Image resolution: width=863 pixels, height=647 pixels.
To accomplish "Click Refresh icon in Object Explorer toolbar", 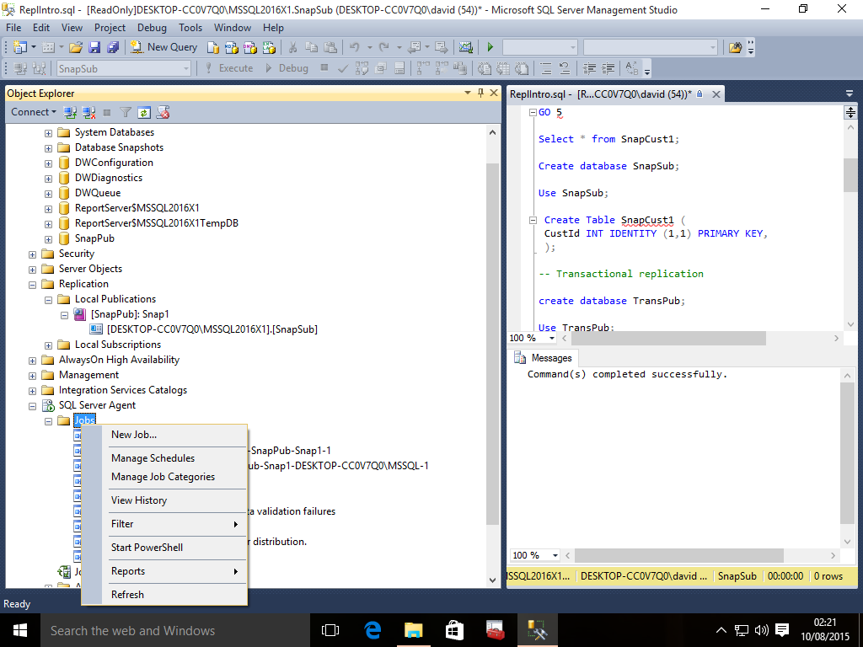I will pyautogui.click(x=144, y=112).
